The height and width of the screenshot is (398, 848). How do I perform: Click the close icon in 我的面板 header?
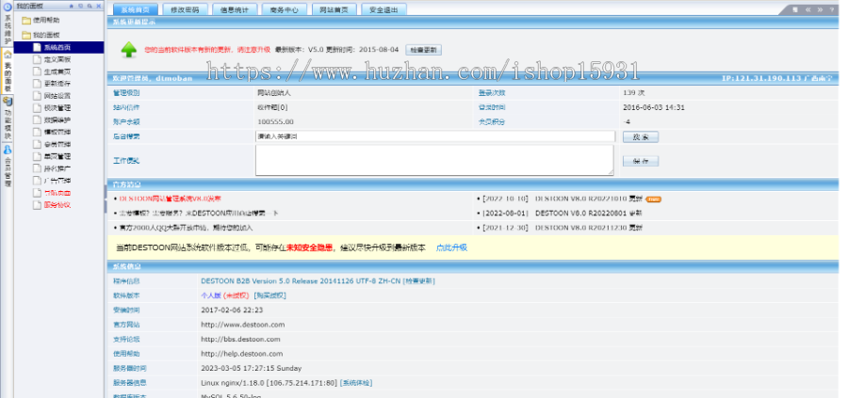[x=98, y=6]
